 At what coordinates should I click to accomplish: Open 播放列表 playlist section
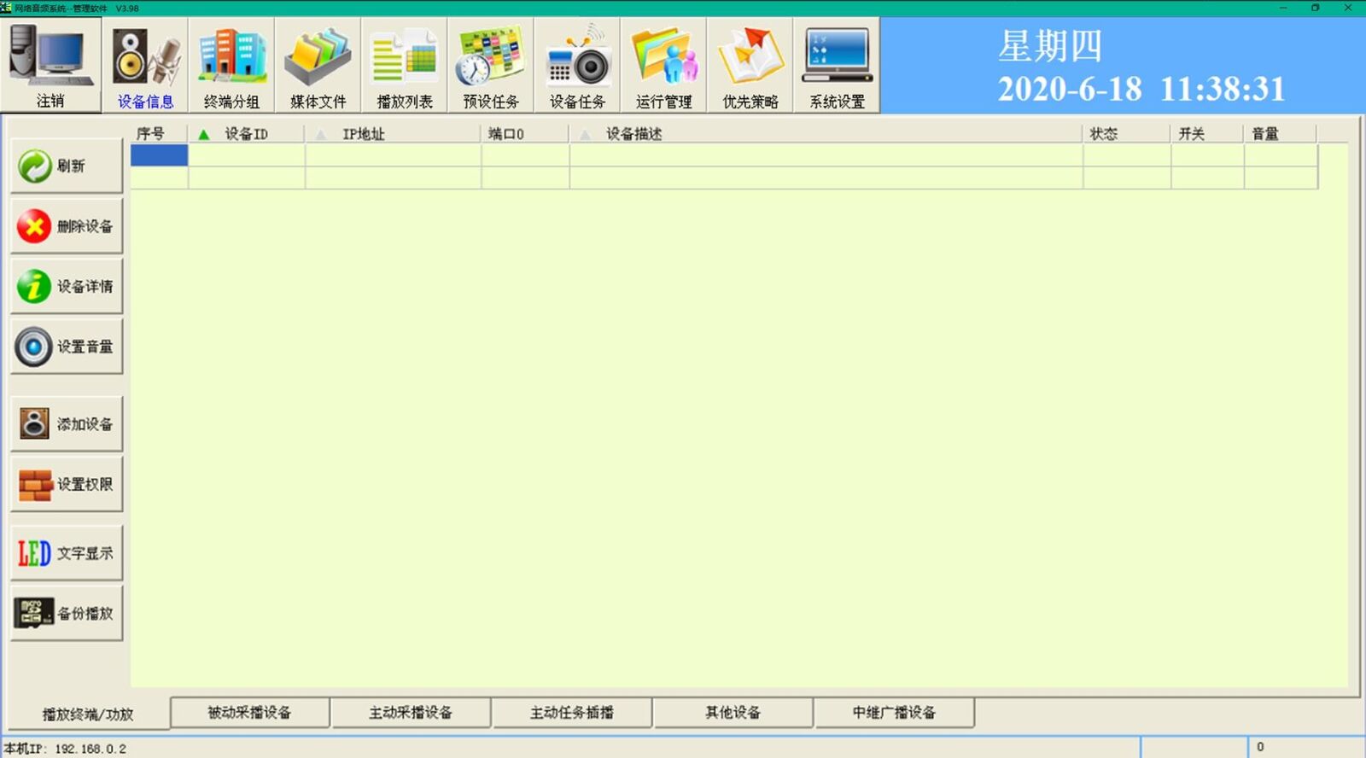405,66
